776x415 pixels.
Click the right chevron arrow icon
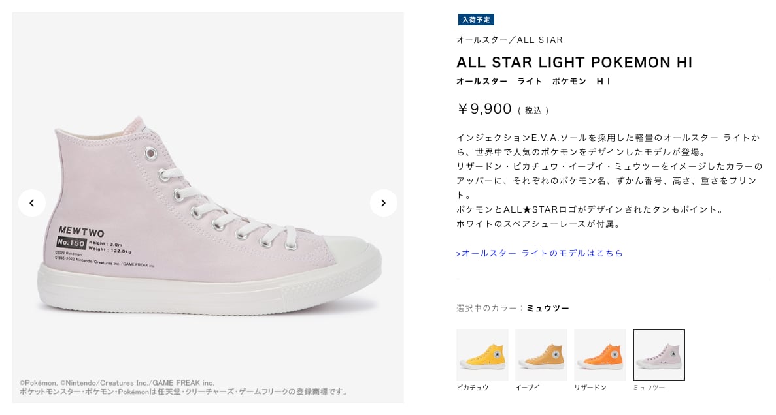(x=383, y=203)
